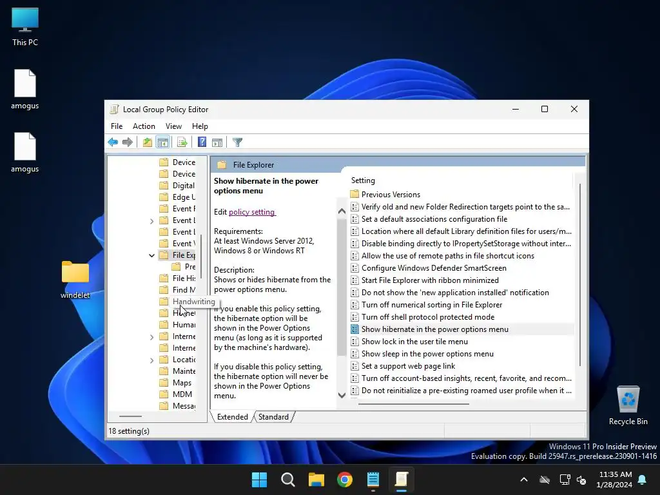
Task: Click the Up one level folder icon
Action: point(148,142)
